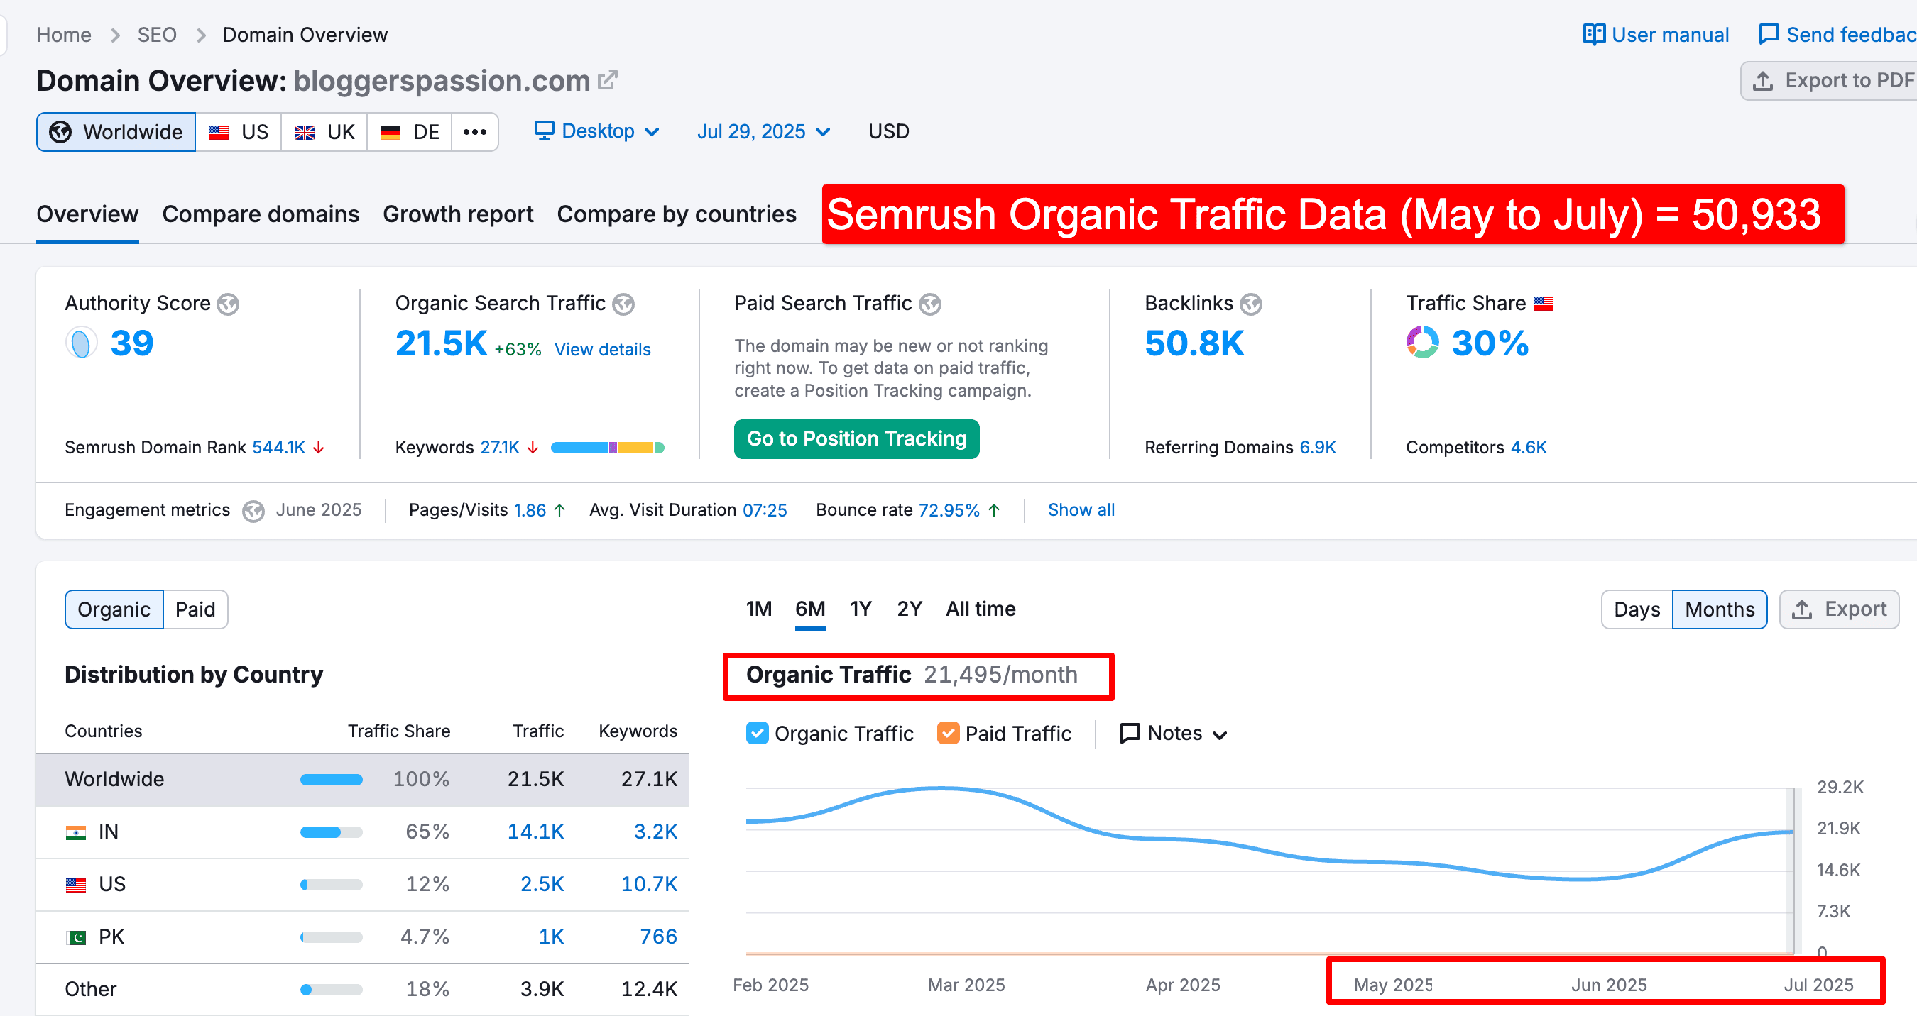Click the US flag next to Traffic Share
Image resolution: width=1917 pixels, height=1016 pixels.
1544,304
